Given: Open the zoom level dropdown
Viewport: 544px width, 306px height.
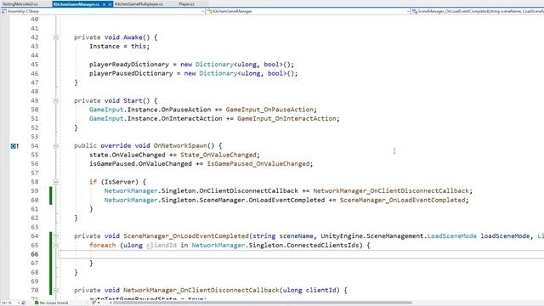Looking at the screenshot, I should 10,303.
